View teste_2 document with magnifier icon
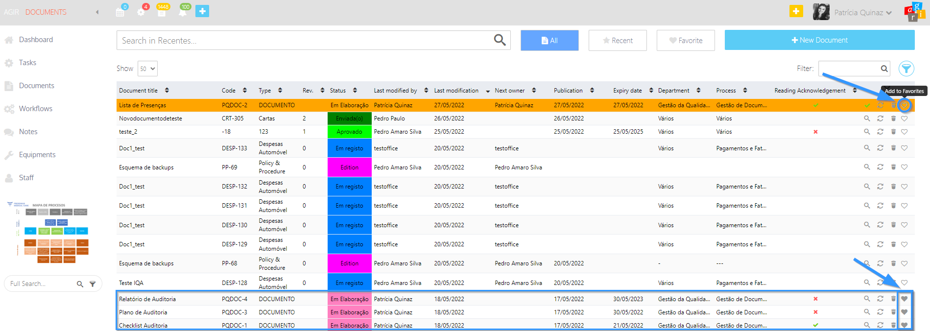 click(x=867, y=132)
